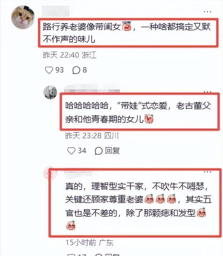Click the 回复 label under the 23:28 comment
The height and width of the screenshot is (256, 223).
click(x=113, y=151)
